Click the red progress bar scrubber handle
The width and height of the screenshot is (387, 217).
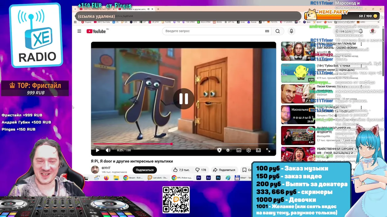click(x=171, y=144)
